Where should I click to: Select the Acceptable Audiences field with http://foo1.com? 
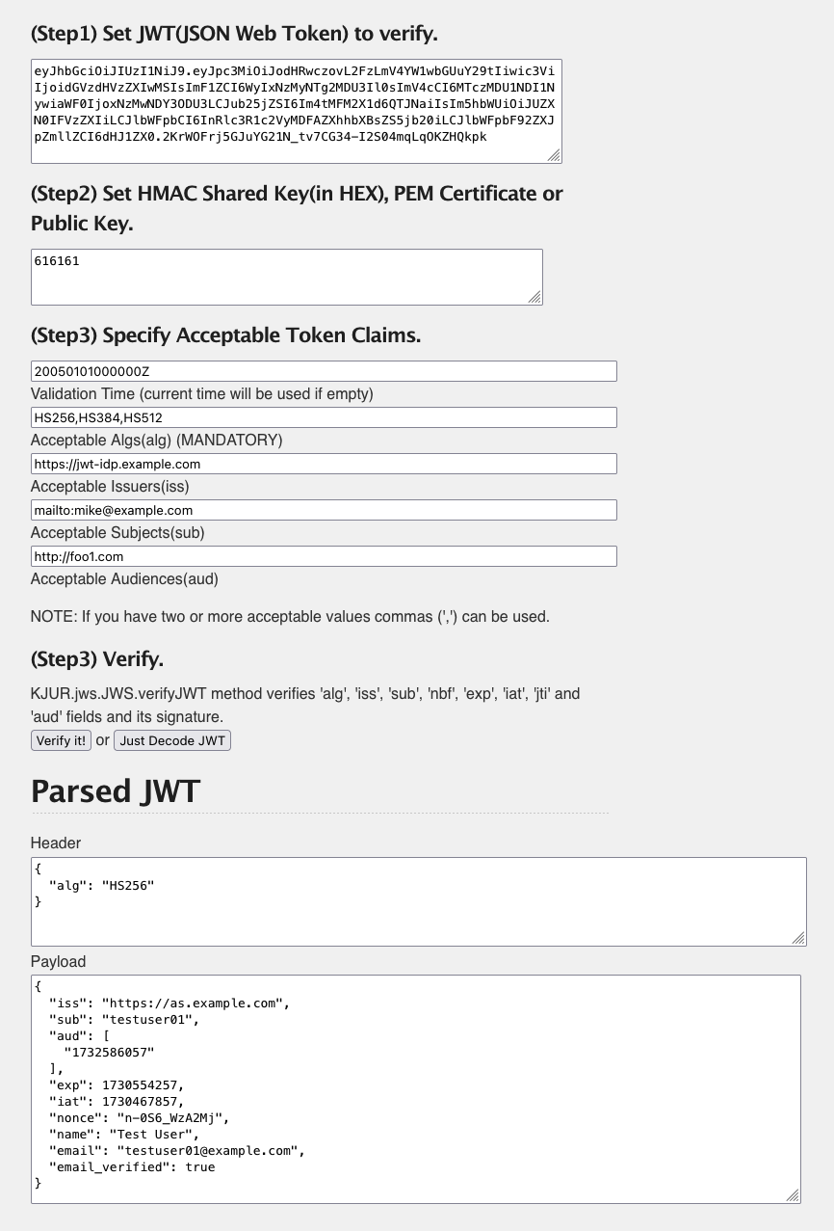324,556
